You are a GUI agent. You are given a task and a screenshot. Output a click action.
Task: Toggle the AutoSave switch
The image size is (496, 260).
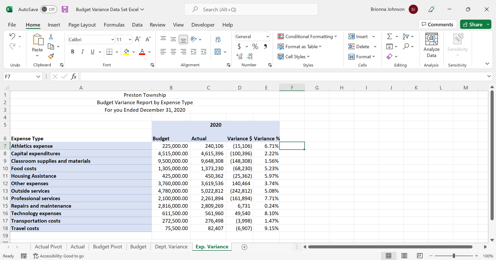pos(49,10)
